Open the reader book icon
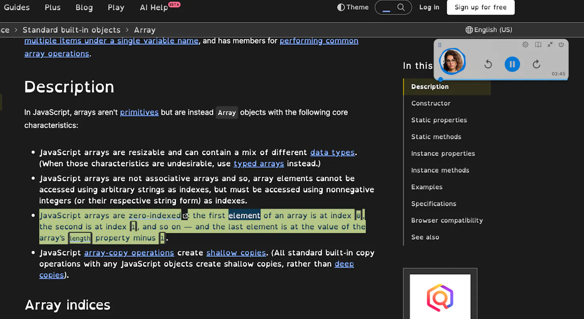The image size is (584, 319). 538,45
